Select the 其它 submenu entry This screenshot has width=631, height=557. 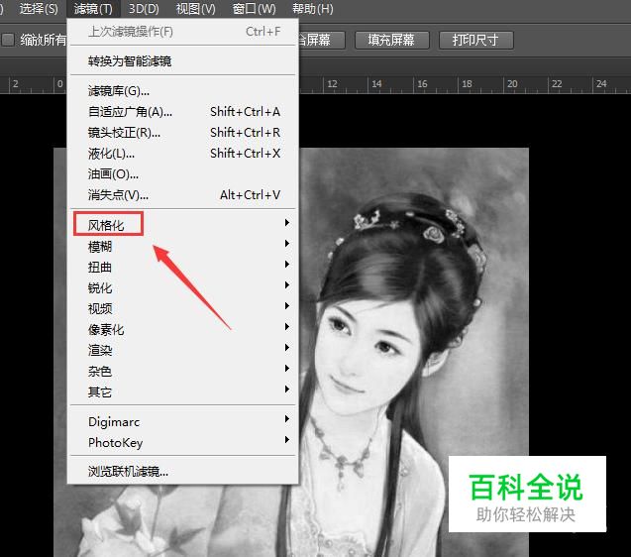(183, 392)
